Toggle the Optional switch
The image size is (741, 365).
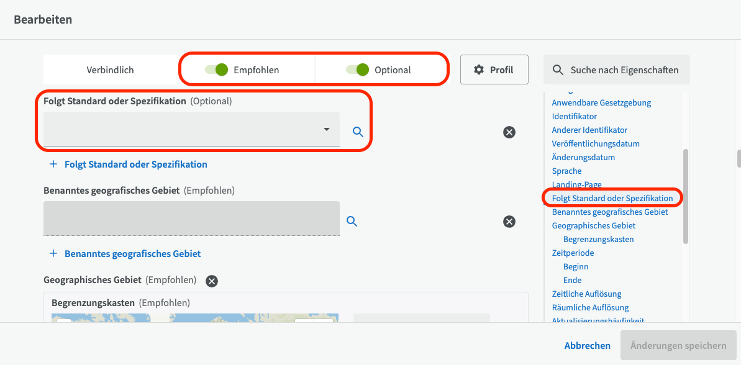(x=358, y=70)
